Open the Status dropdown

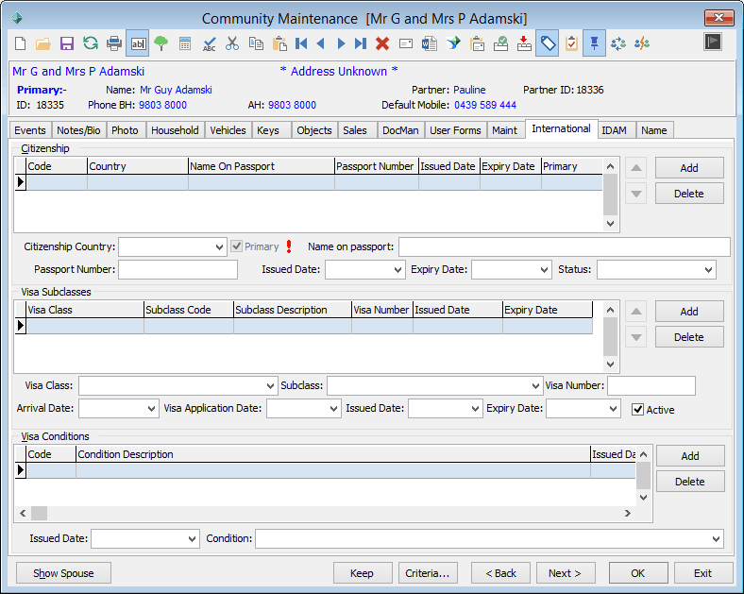point(708,269)
